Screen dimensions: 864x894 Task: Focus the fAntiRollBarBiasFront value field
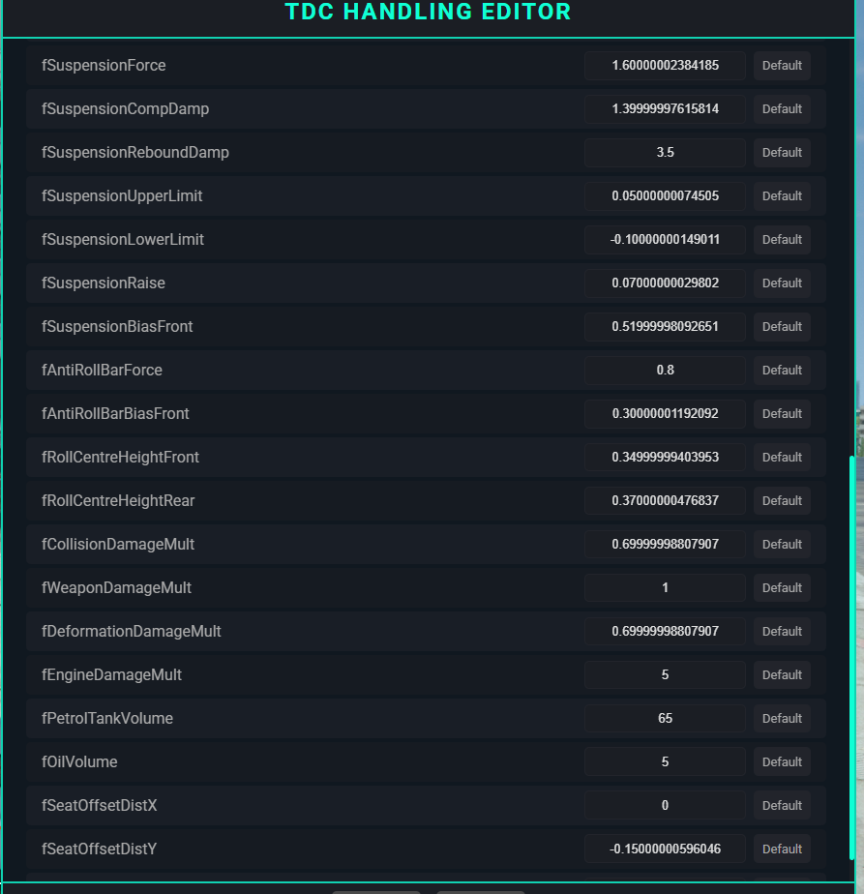coord(665,414)
